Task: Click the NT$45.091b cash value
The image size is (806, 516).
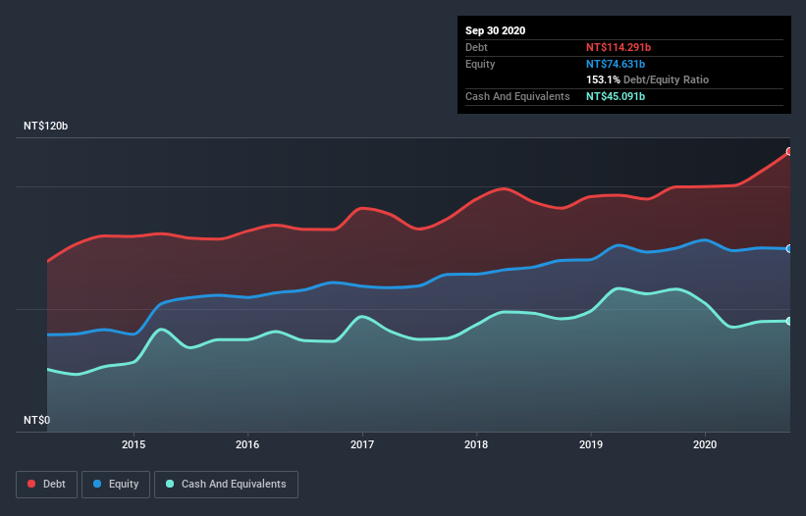Action: pyautogui.click(x=616, y=96)
